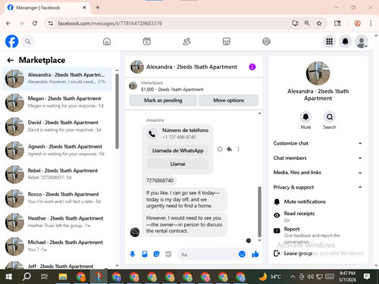379x284 pixels.
Task: Collapse Privacy & support section
Action: point(318,187)
